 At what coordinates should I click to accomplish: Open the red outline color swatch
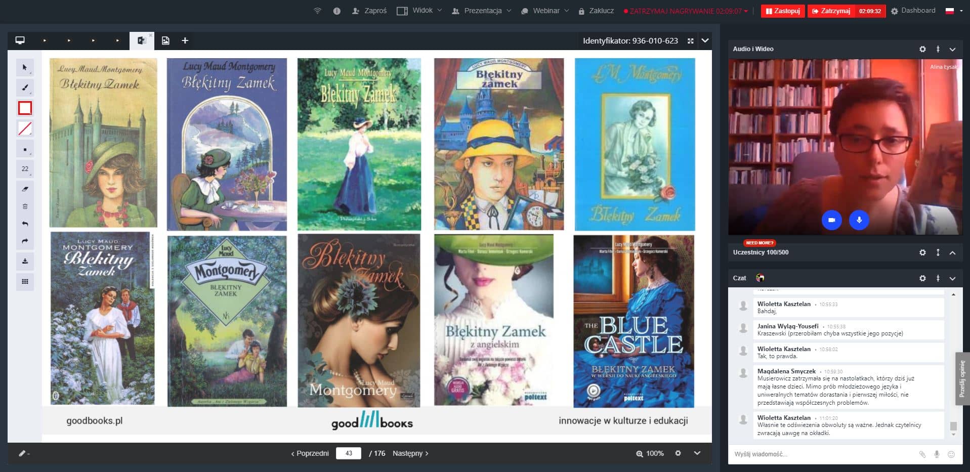[x=25, y=108]
